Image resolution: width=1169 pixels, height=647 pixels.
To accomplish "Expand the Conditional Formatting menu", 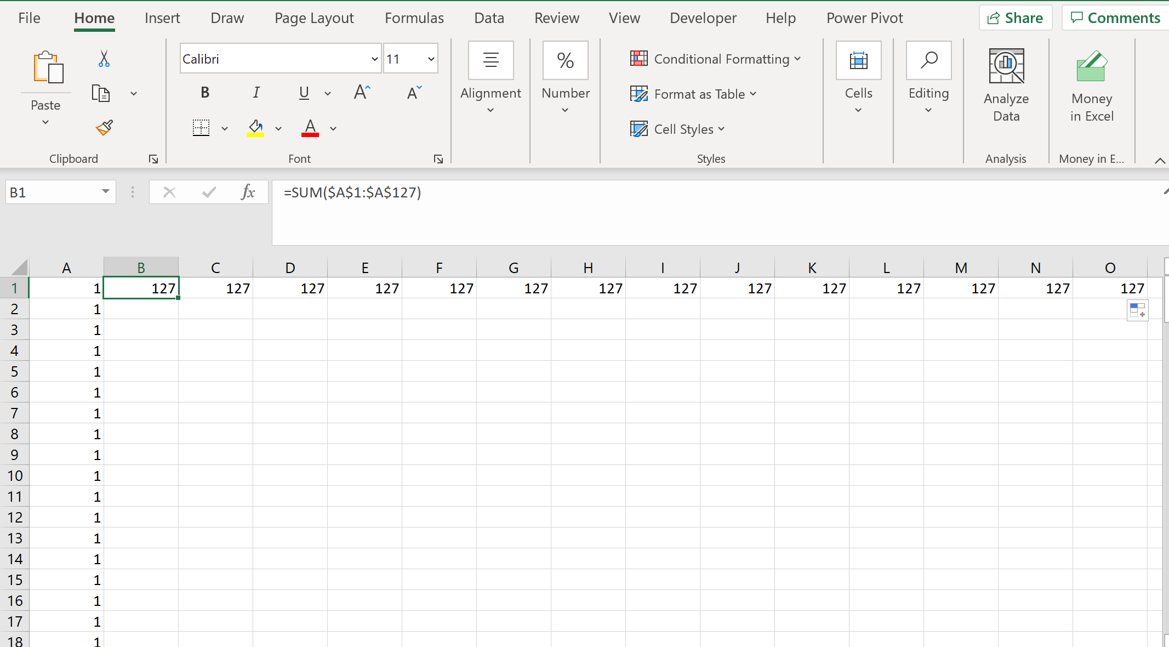I will [716, 59].
